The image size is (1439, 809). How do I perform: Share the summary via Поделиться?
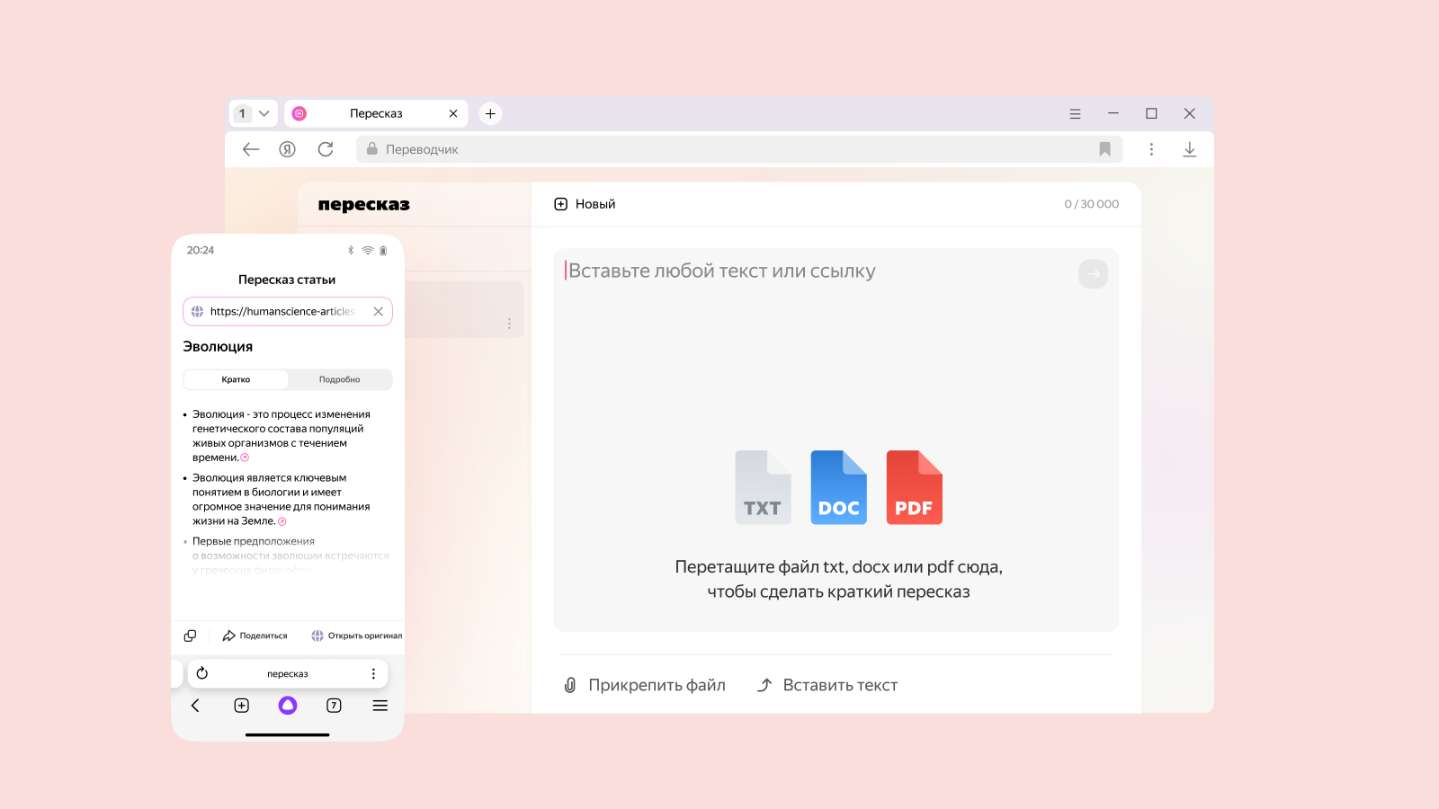click(255, 636)
